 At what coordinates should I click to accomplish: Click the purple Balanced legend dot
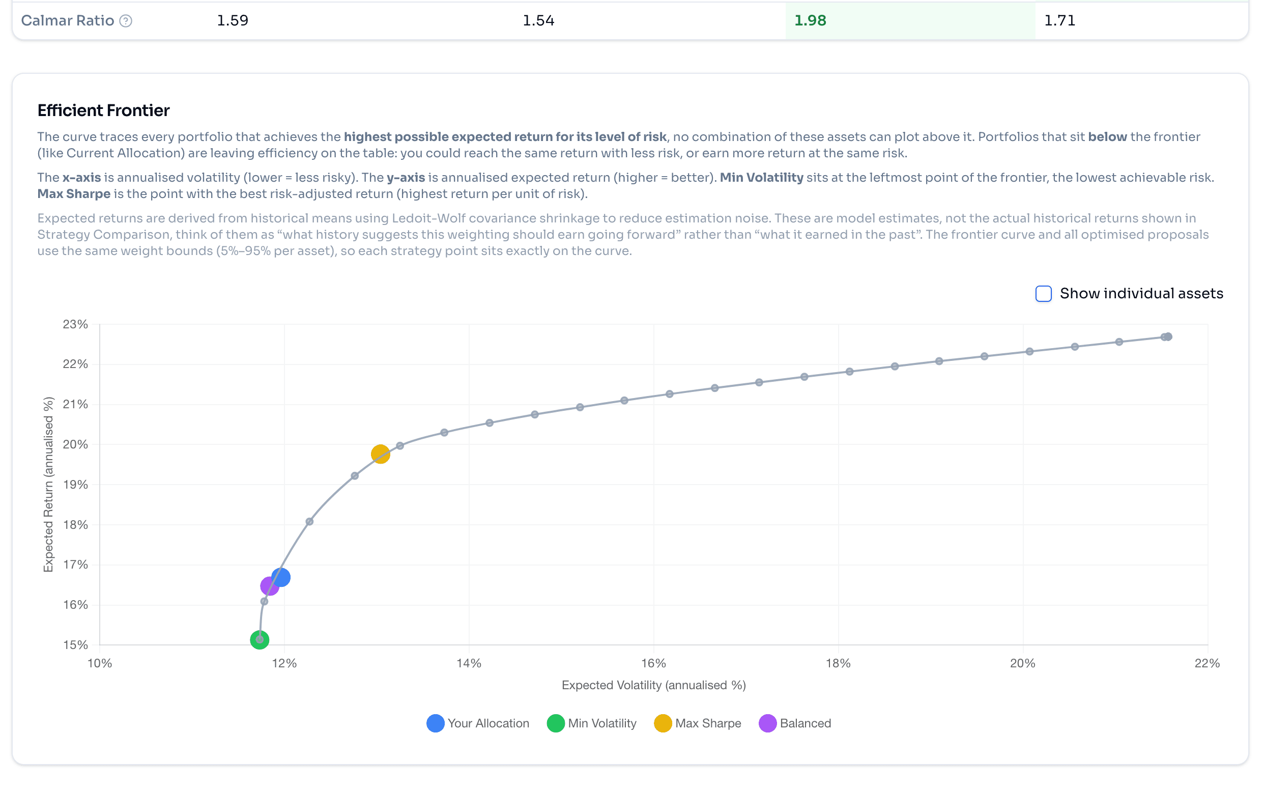pos(768,723)
